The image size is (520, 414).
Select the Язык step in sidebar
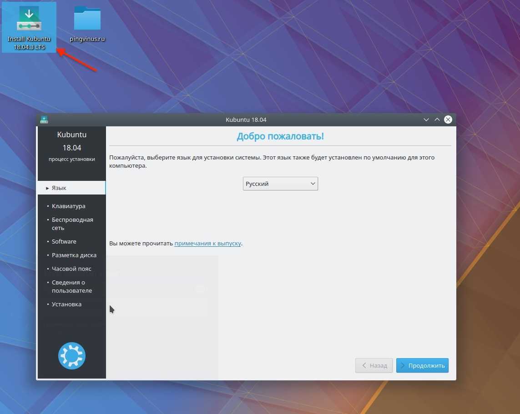pos(59,188)
